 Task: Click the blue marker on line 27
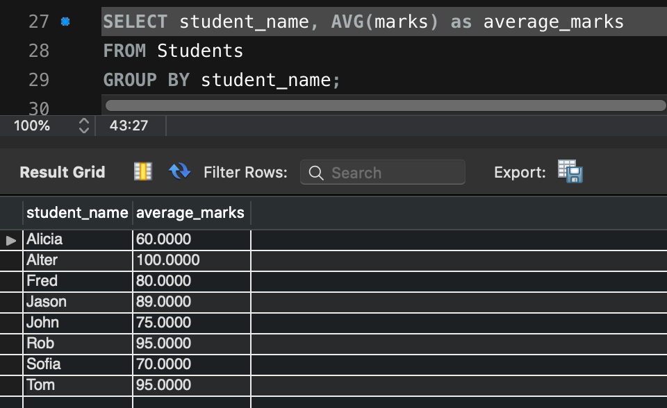[x=65, y=22]
